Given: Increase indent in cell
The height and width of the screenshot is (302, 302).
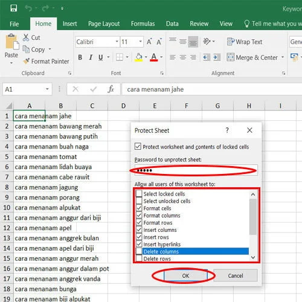Looking at the screenshot, I should click(x=217, y=57).
